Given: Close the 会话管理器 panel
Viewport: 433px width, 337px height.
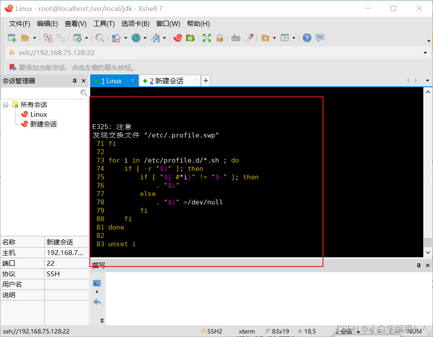Looking at the screenshot, I should (84, 81).
